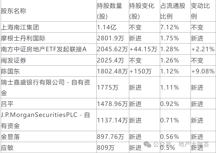Click the 公众号 地产大咖荟 watermark text

pyautogui.click(x=181, y=144)
